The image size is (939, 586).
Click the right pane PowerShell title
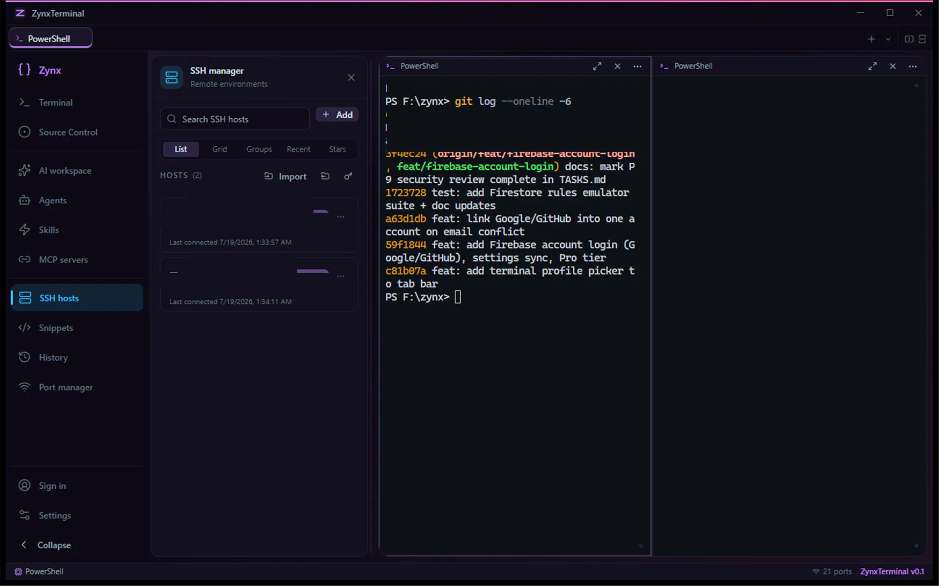point(693,66)
